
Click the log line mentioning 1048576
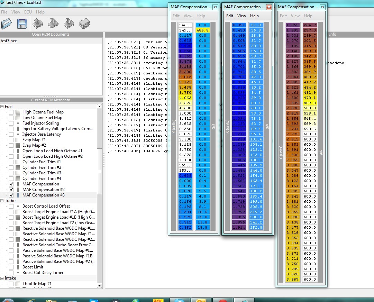coord(137,151)
